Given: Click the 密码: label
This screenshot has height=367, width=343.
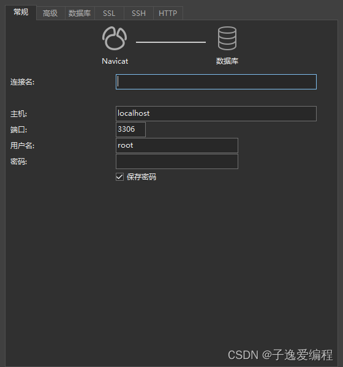Looking at the screenshot, I should point(18,162).
